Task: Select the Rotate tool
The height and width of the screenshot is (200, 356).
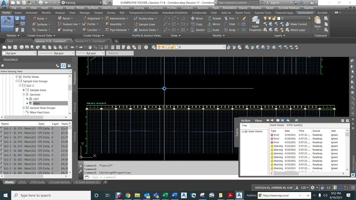Action: [x=214, y=18]
